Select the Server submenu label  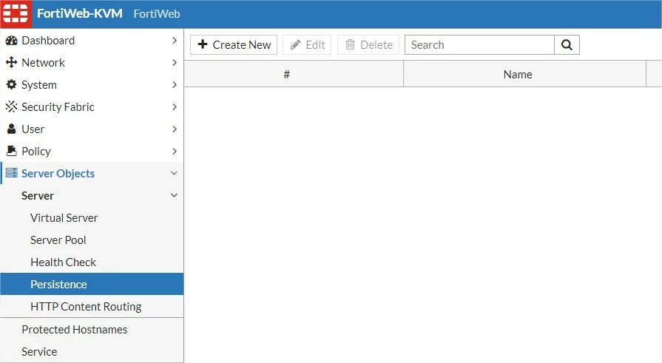[x=38, y=196]
